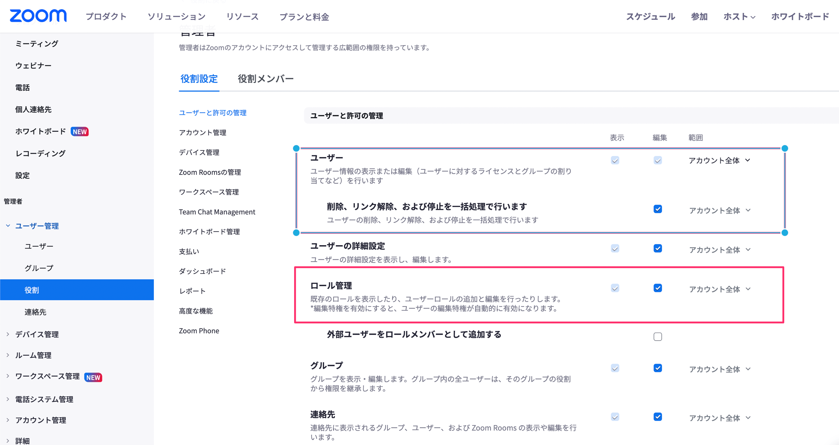Open the リソース menu
The image size is (839, 445).
click(242, 17)
